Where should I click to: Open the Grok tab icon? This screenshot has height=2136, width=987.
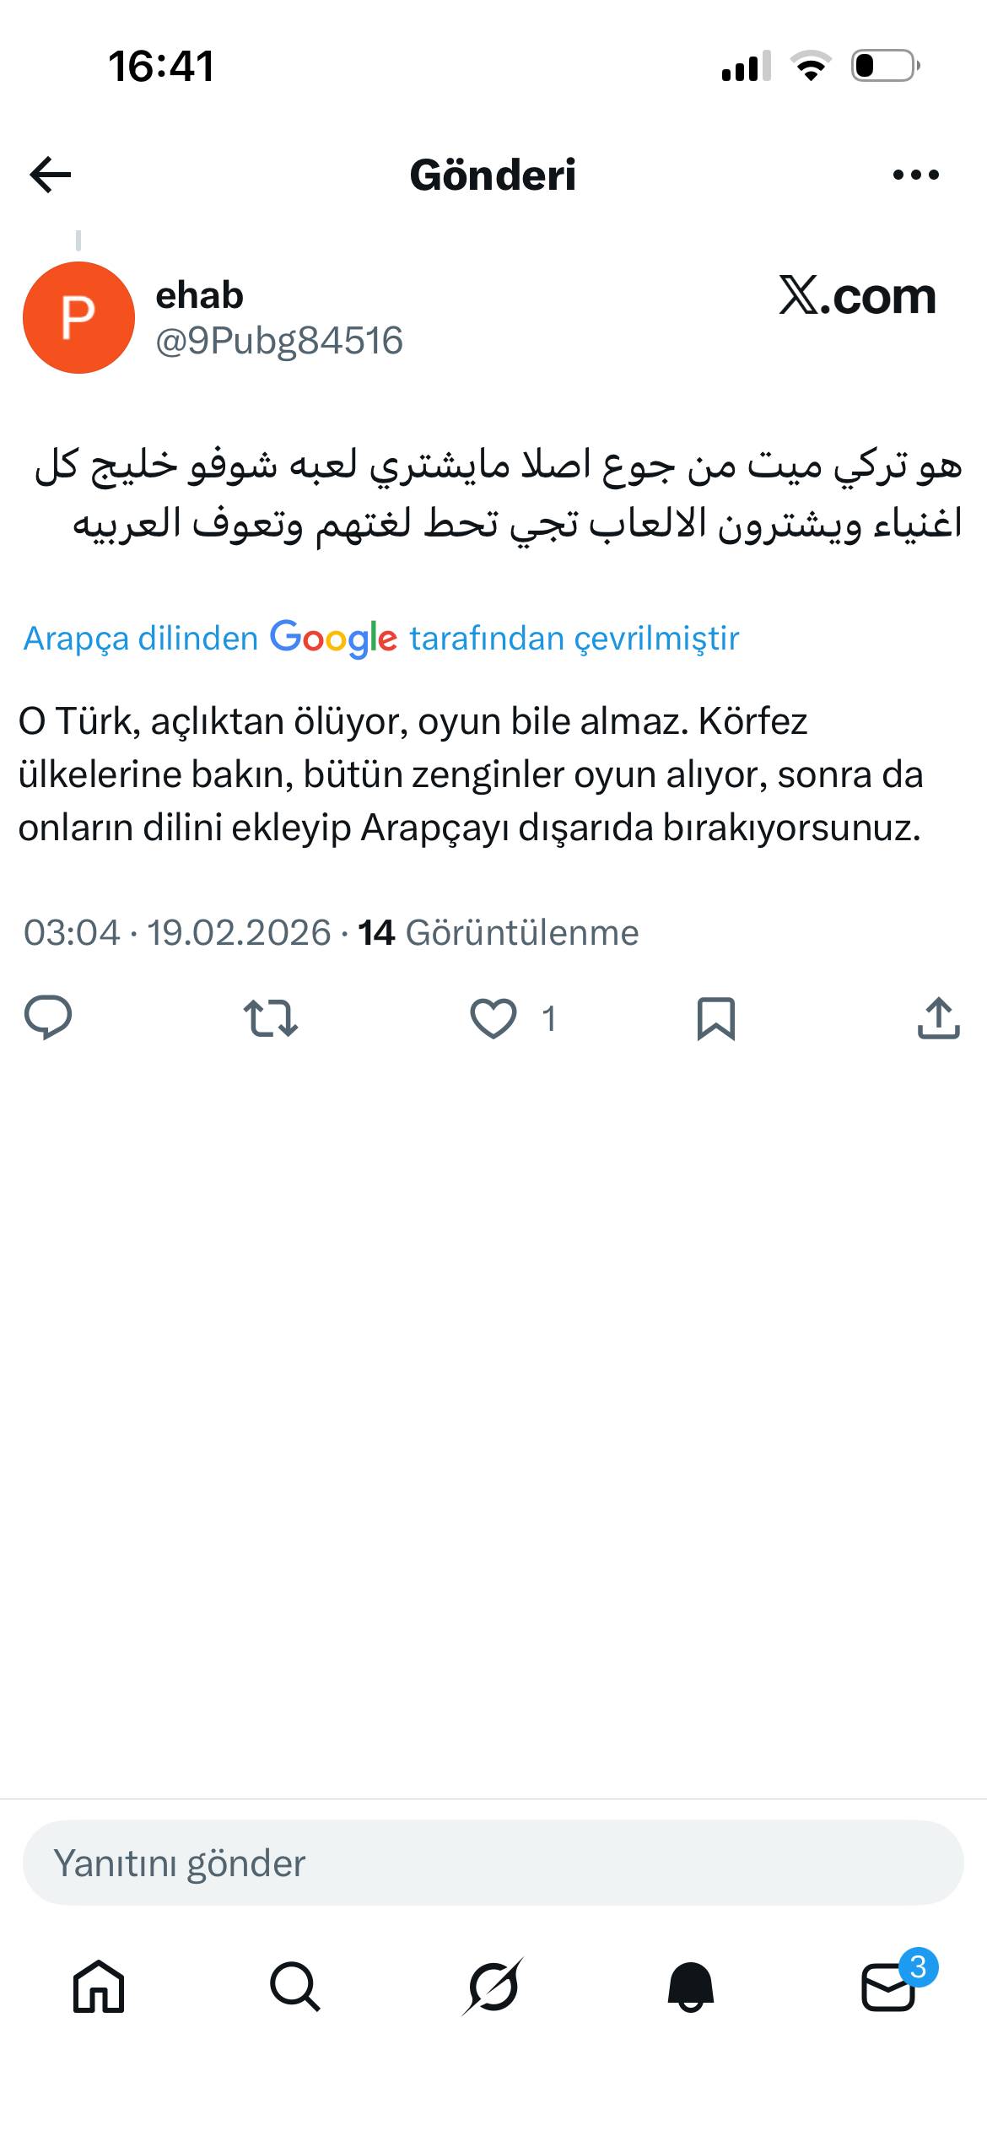[x=493, y=1986]
